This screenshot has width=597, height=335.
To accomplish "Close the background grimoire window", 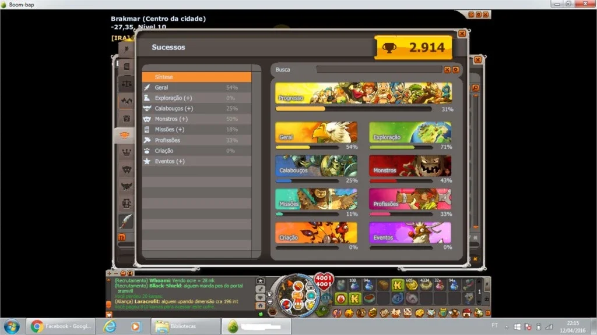I will (x=478, y=60).
